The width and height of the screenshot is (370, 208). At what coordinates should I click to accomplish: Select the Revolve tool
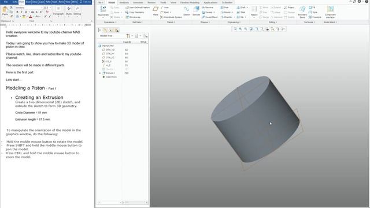(x=208, y=8)
